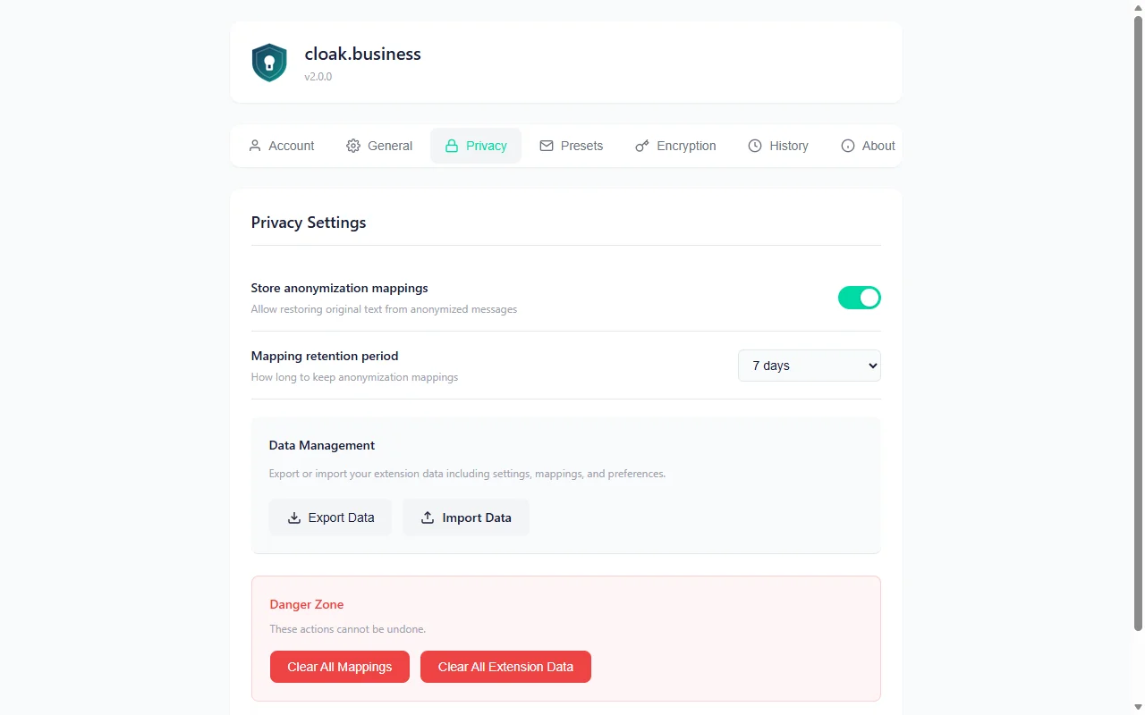The width and height of the screenshot is (1145, 715).
Task: Open the mapping retention period dropdown
Action: click(x=809, y=366)
